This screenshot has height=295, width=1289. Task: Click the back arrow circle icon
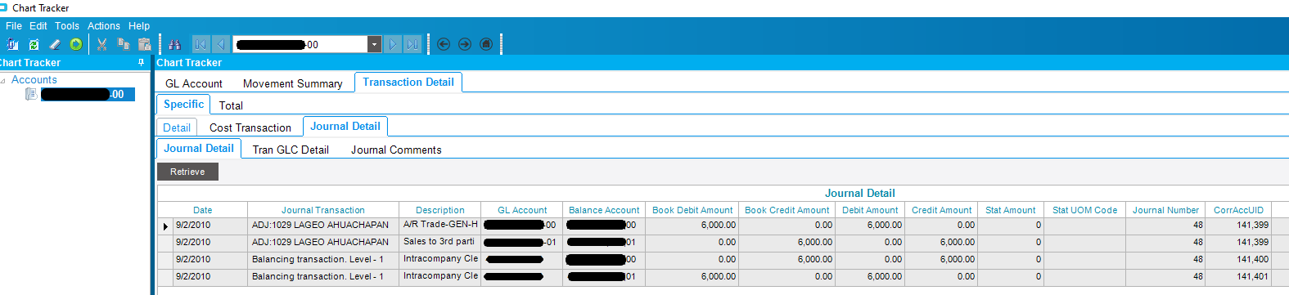click(x=444, y=44)
